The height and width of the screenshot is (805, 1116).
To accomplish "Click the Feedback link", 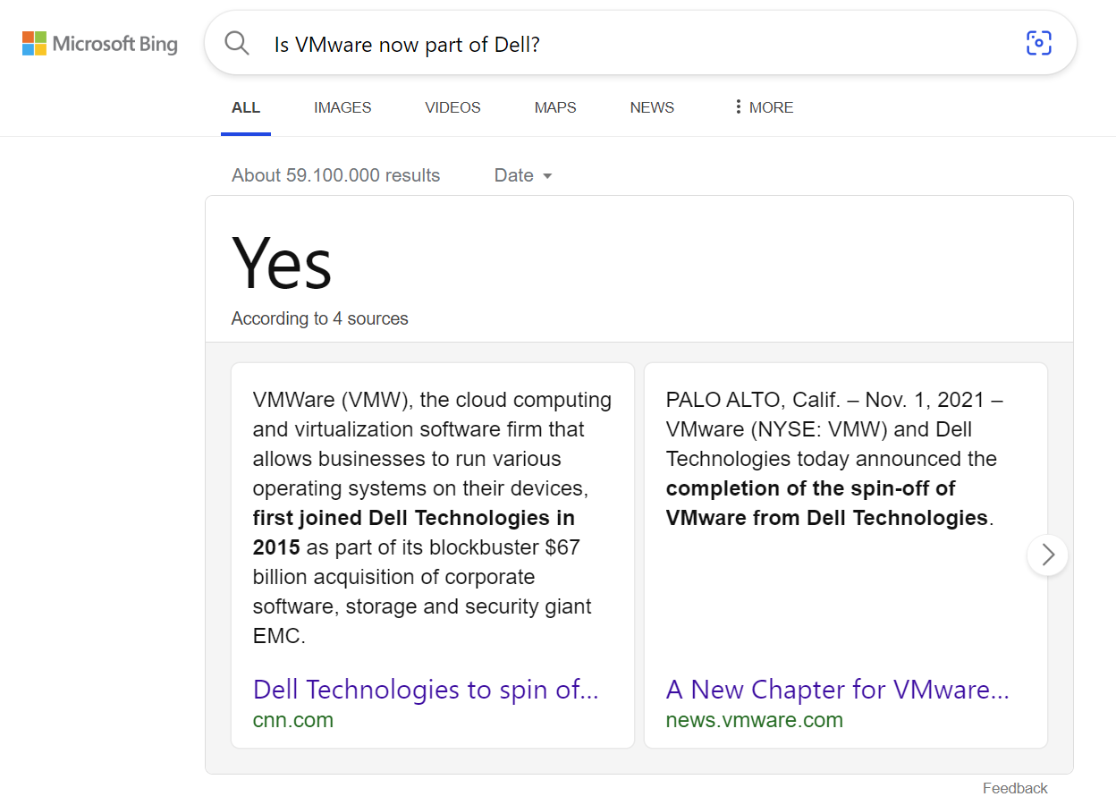I will coord(1015,788).
